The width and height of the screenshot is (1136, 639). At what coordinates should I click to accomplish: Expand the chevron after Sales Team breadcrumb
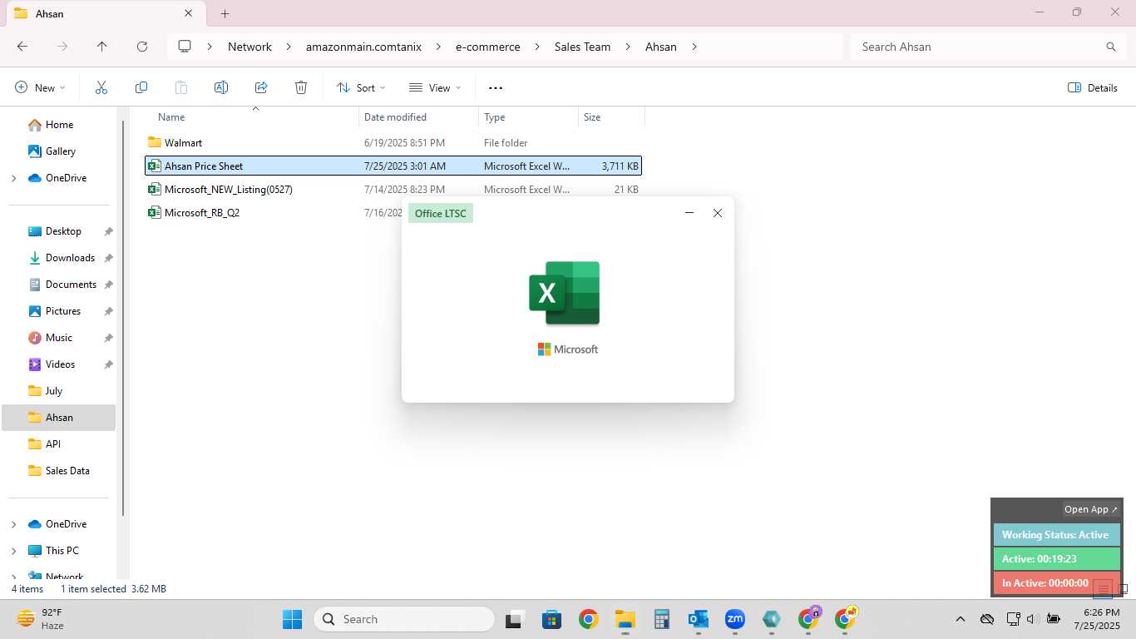click(x=628, y=47)
